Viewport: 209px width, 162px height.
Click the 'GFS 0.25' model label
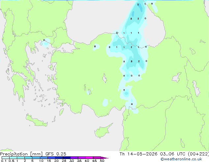(x=56, y=154)
